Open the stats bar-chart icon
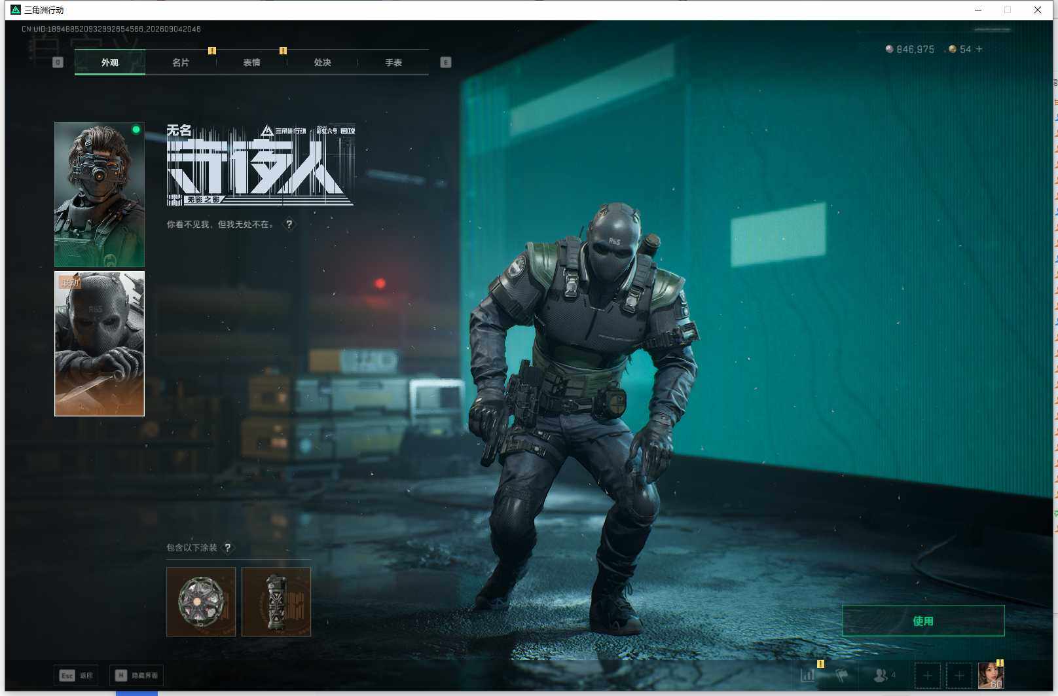 [x=808, y=674]
